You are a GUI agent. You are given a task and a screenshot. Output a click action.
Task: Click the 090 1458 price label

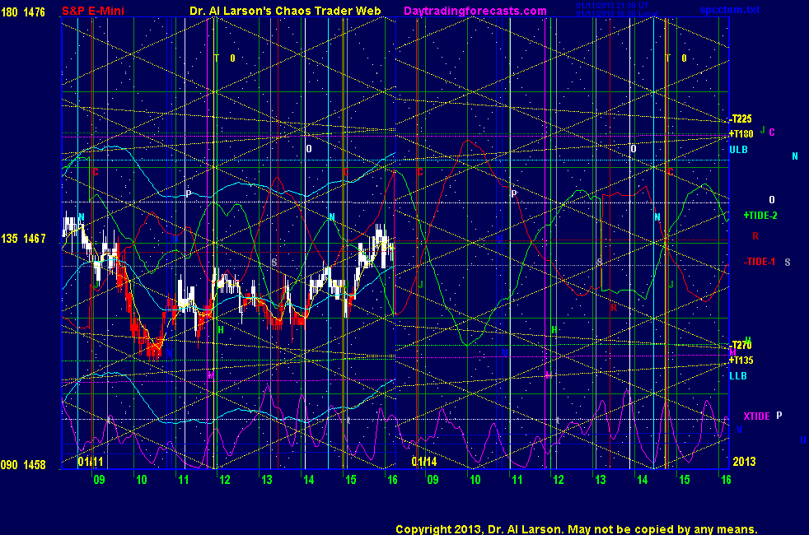[23, 465]
